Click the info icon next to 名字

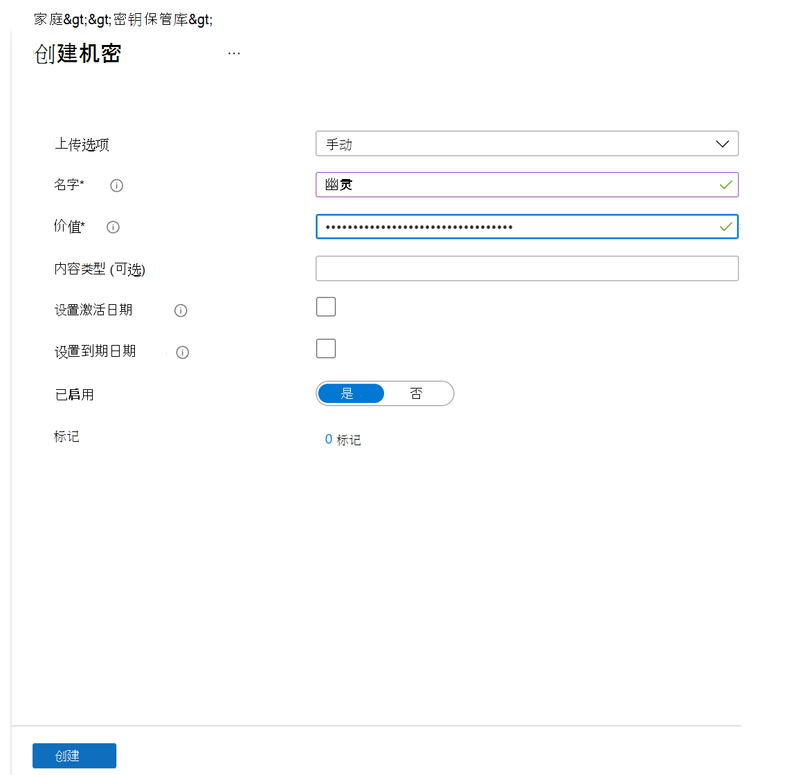[x=116, y=185]
